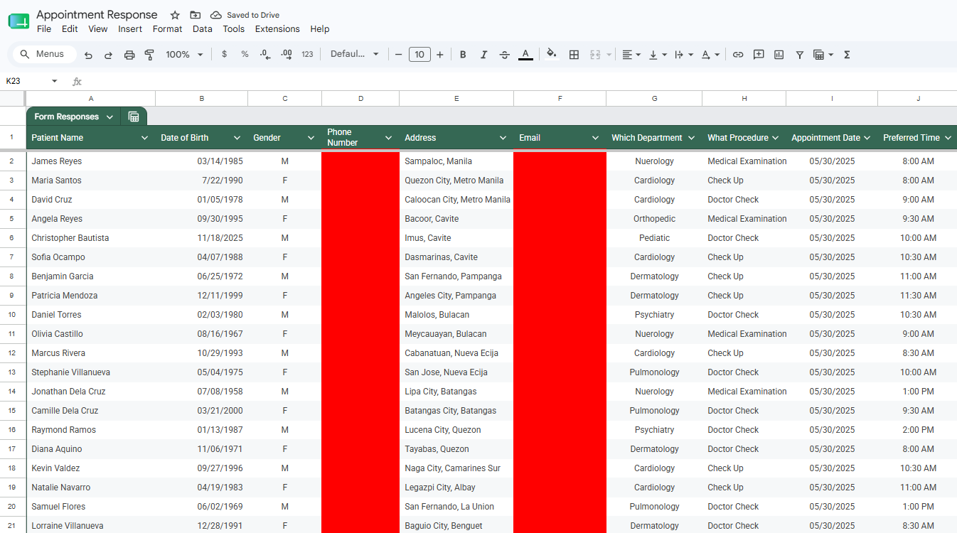Toggle strikethrough formatting
Viewport: 957px width, 533px height.
505,55
